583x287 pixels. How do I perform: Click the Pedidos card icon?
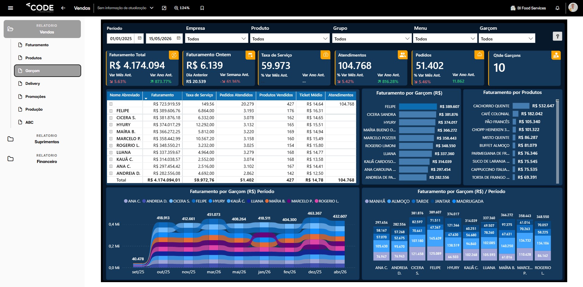(x=479, y=55)
